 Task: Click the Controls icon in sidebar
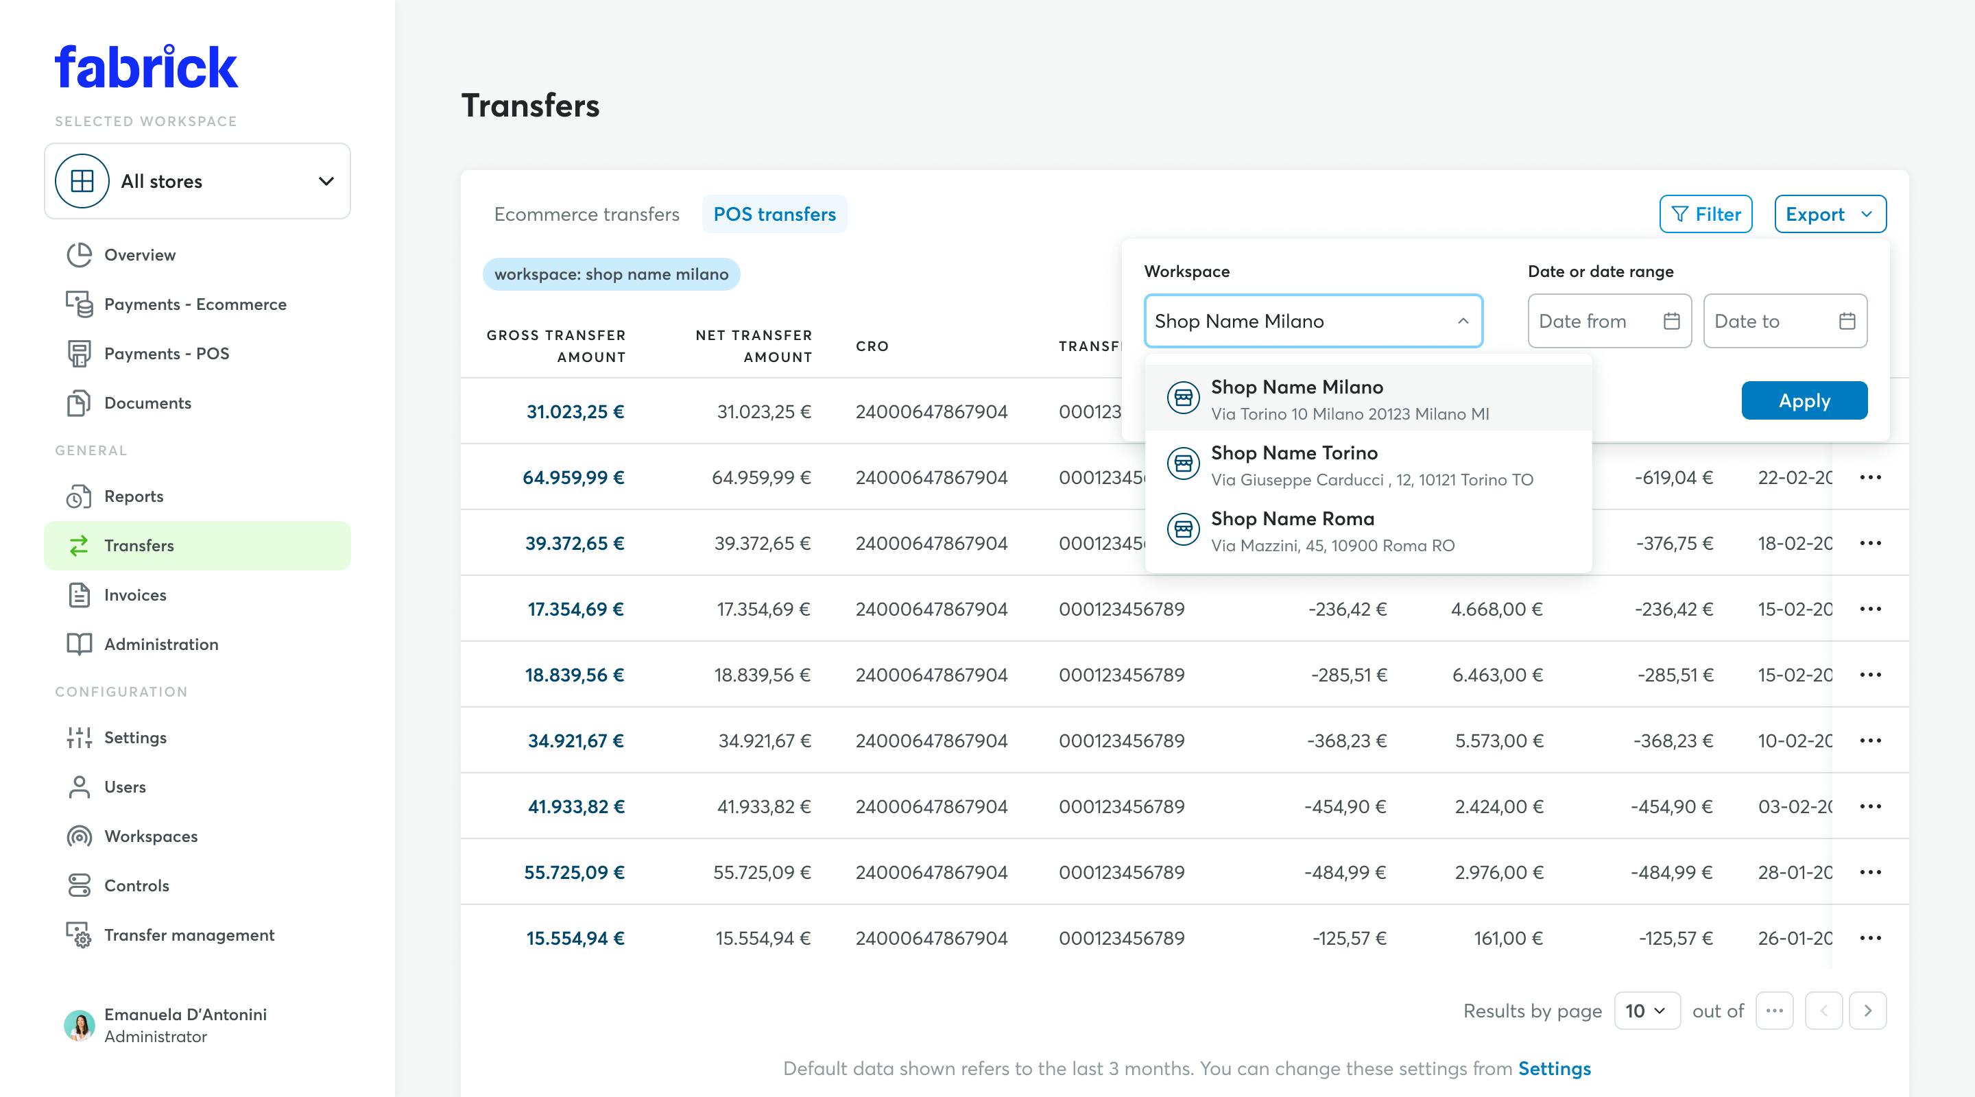pos(80,885)
